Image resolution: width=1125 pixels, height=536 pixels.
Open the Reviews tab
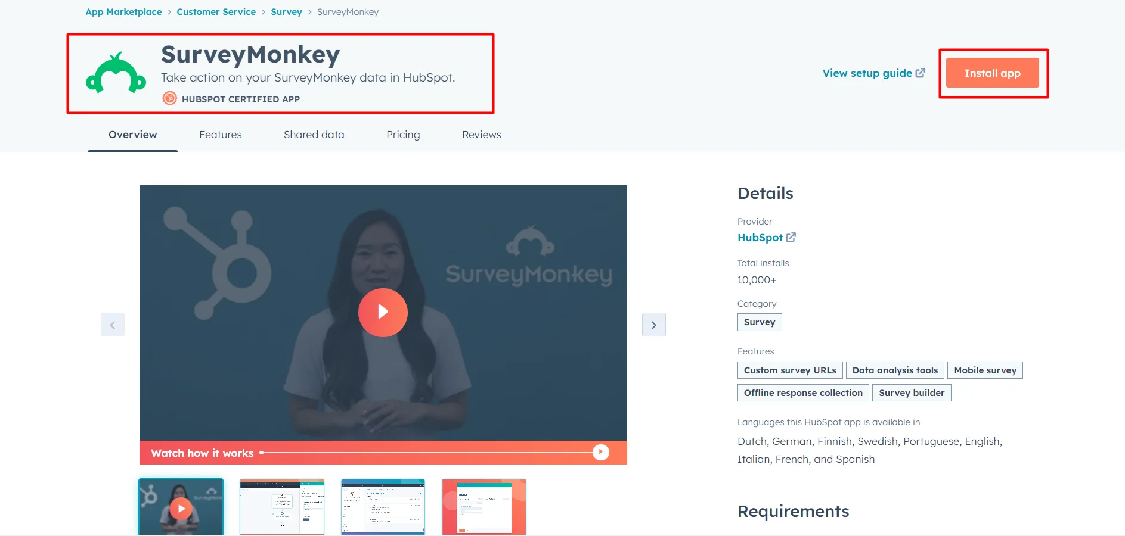pyautogui.click(x=482, y=135)
